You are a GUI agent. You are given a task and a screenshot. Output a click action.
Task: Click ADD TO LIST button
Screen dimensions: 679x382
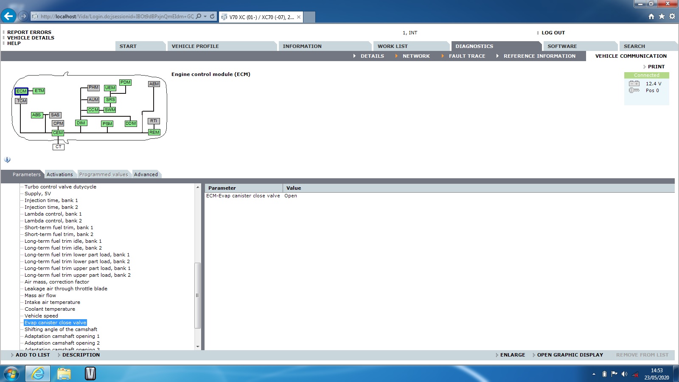(33, 355)
